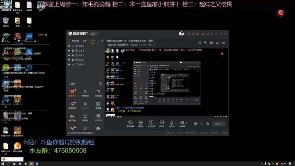Toggle lock on 文本 1 layer
This screenshot has width=295, height=166.
[73, 51]
